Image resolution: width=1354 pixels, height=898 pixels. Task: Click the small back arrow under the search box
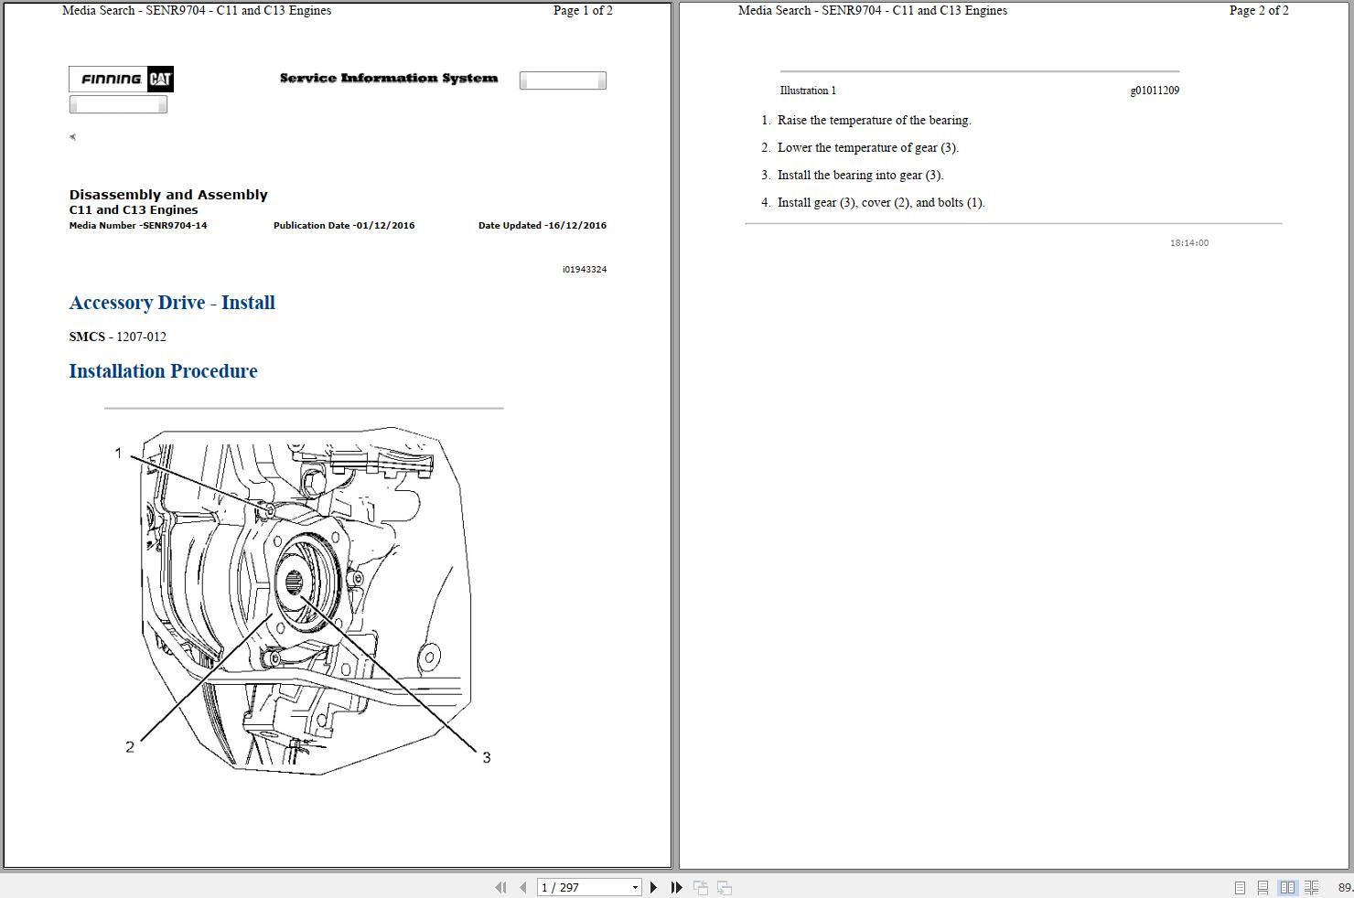[72, 136]
